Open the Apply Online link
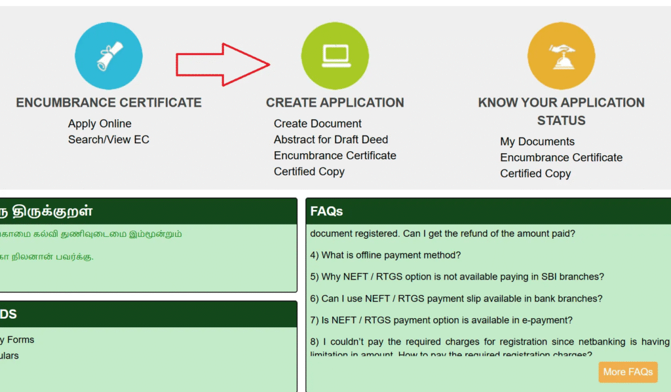671x392 pixels. (100, 124)
